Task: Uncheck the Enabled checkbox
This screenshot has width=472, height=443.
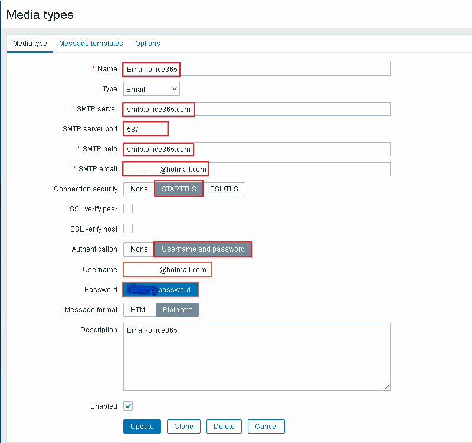Action: point(128,406)
